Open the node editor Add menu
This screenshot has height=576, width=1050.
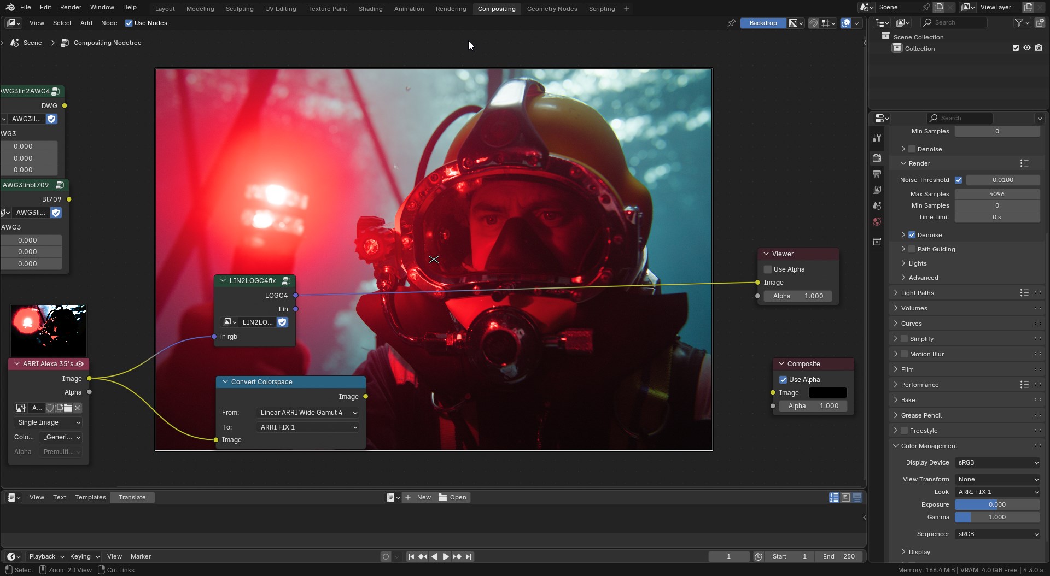86,23
